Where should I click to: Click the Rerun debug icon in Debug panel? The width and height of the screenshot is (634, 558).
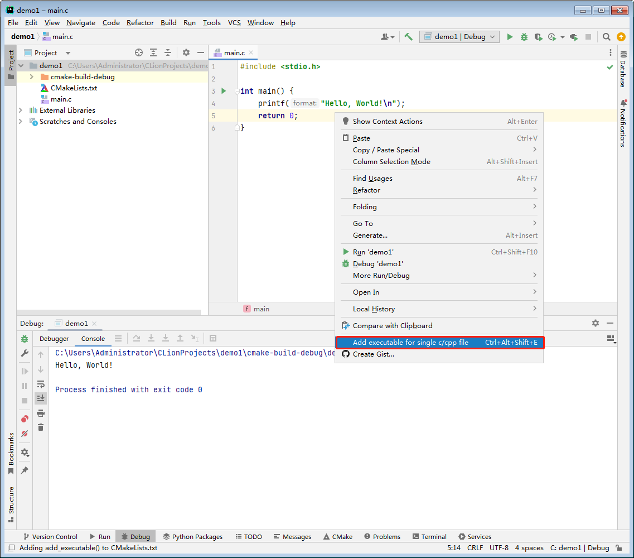(x=25, y=339)
